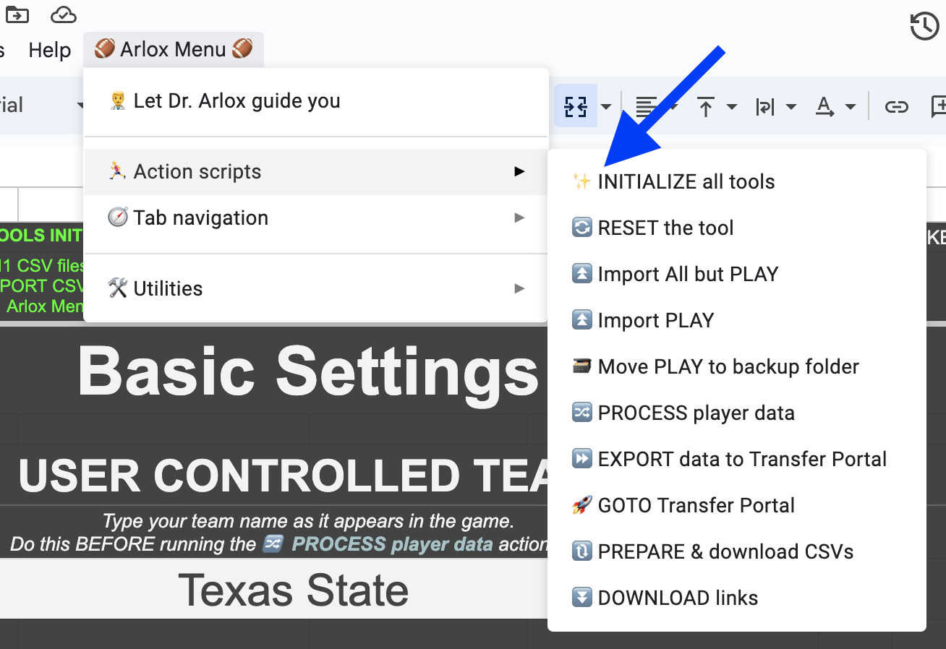Screen dimensions: 946x649
Task: Close the Arlox Menu from the menu bar
Action: coord(174,49)
